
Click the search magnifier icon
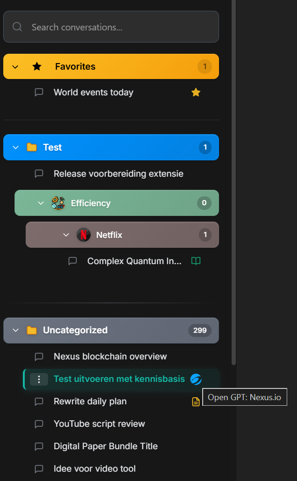tap(17, 27)
